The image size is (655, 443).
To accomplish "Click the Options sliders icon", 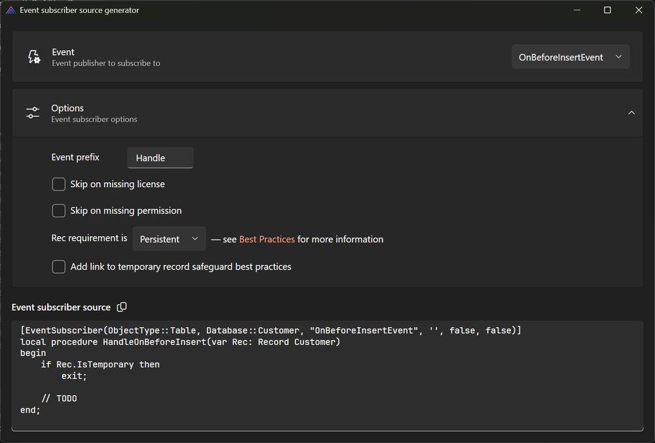I will tap(33, 113).
